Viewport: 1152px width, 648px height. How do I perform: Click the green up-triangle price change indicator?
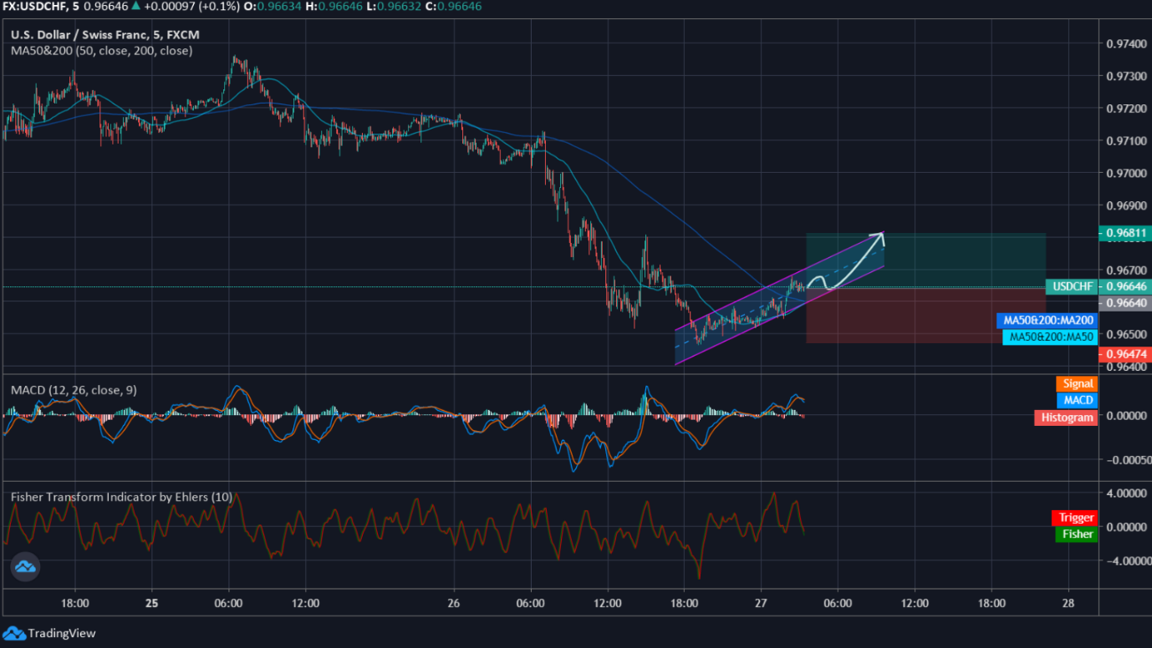click(x=135, y=6)
